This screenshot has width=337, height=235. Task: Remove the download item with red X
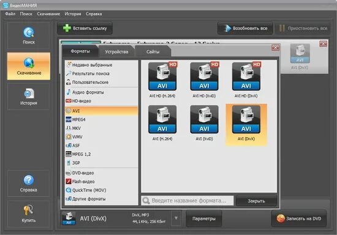(324, 44)
